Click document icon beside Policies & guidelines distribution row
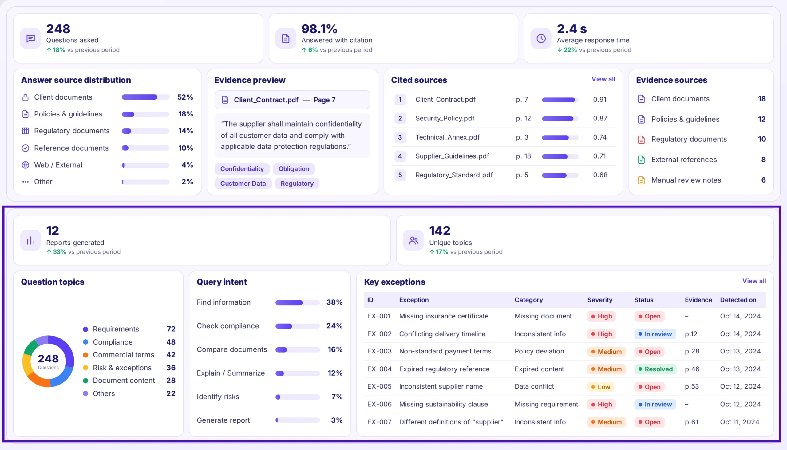Viewport: 787px width, 450px height. [x=25, y=114]
